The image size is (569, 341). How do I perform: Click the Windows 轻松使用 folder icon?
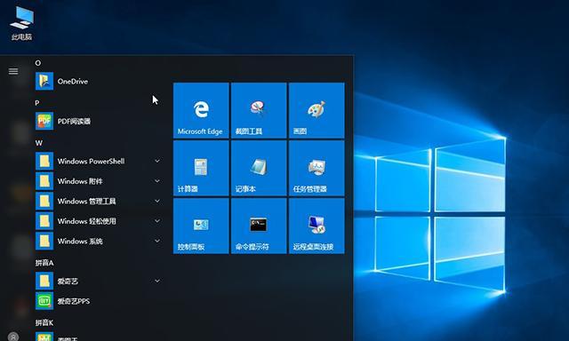point(44,221)
